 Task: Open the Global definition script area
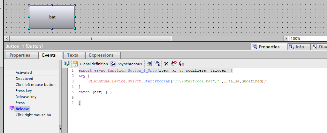(90, 64)
